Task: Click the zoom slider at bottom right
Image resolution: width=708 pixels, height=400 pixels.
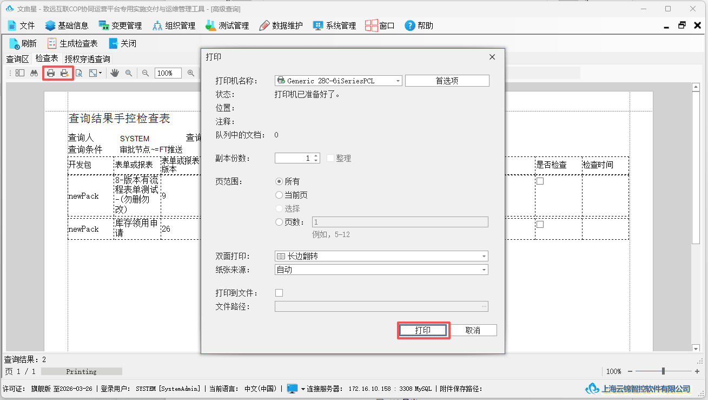Action: coord(664,371)
